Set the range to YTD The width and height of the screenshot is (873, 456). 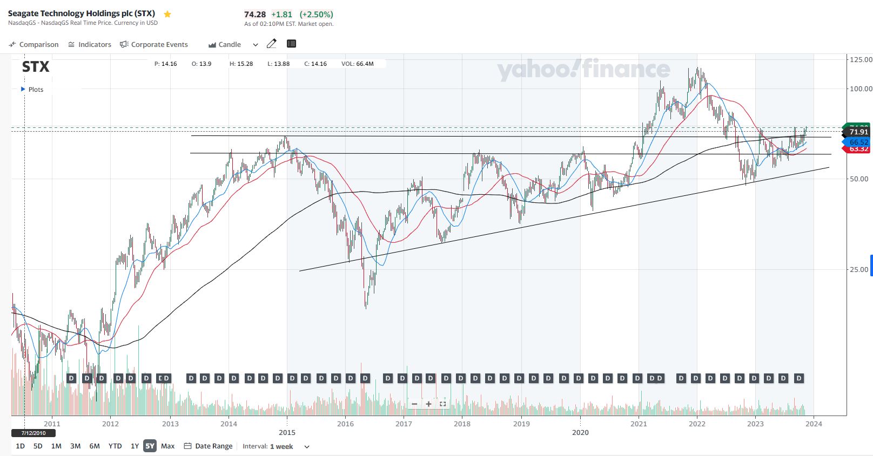(115, 446)
